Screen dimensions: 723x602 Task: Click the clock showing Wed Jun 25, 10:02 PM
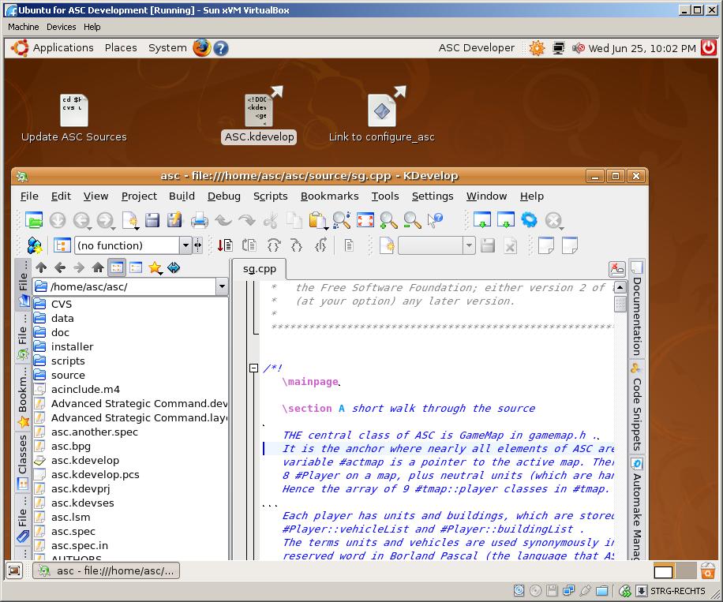point(642,48)
